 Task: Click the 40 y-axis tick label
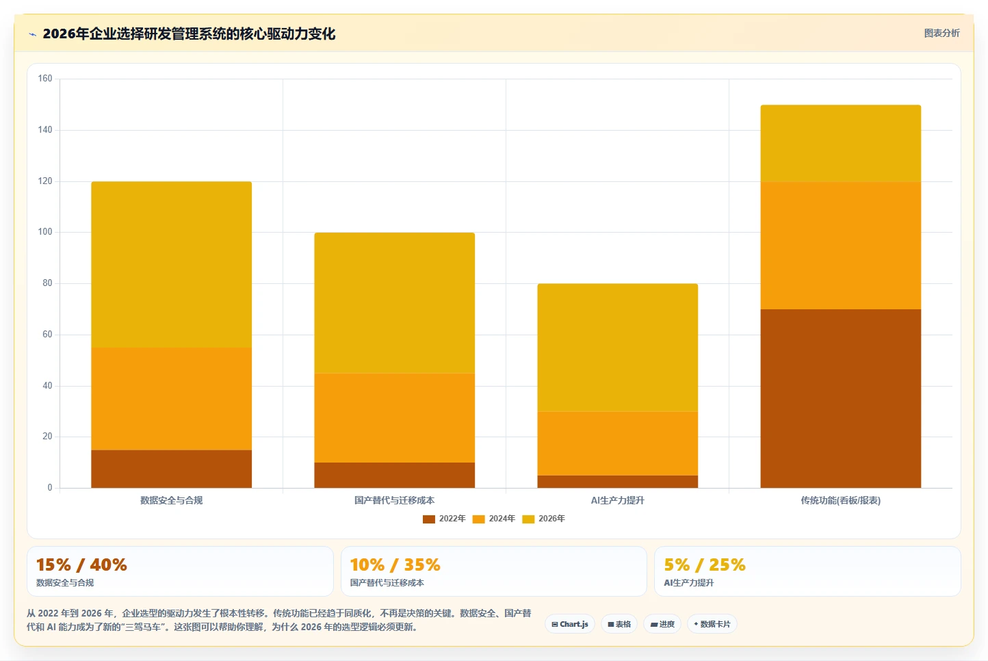click(47, 386)
